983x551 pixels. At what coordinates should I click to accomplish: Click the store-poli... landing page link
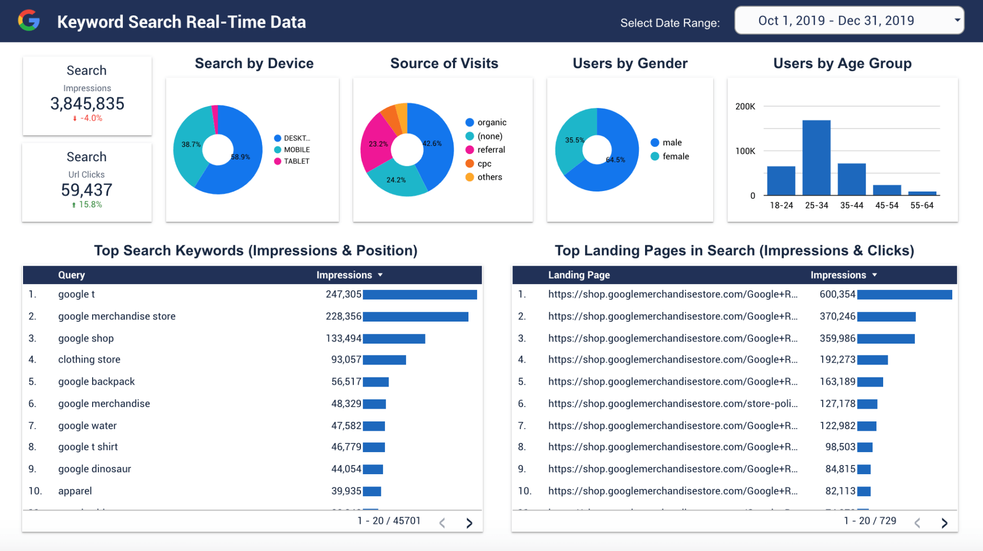[x=673, y=404]
